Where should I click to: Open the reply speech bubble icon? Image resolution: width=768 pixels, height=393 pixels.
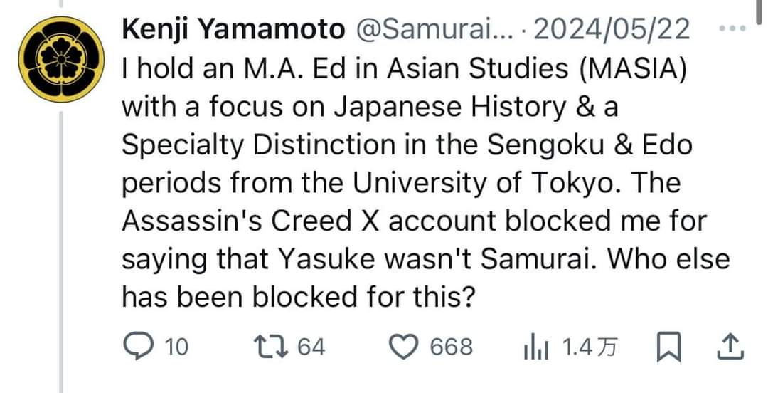(139, 347)
